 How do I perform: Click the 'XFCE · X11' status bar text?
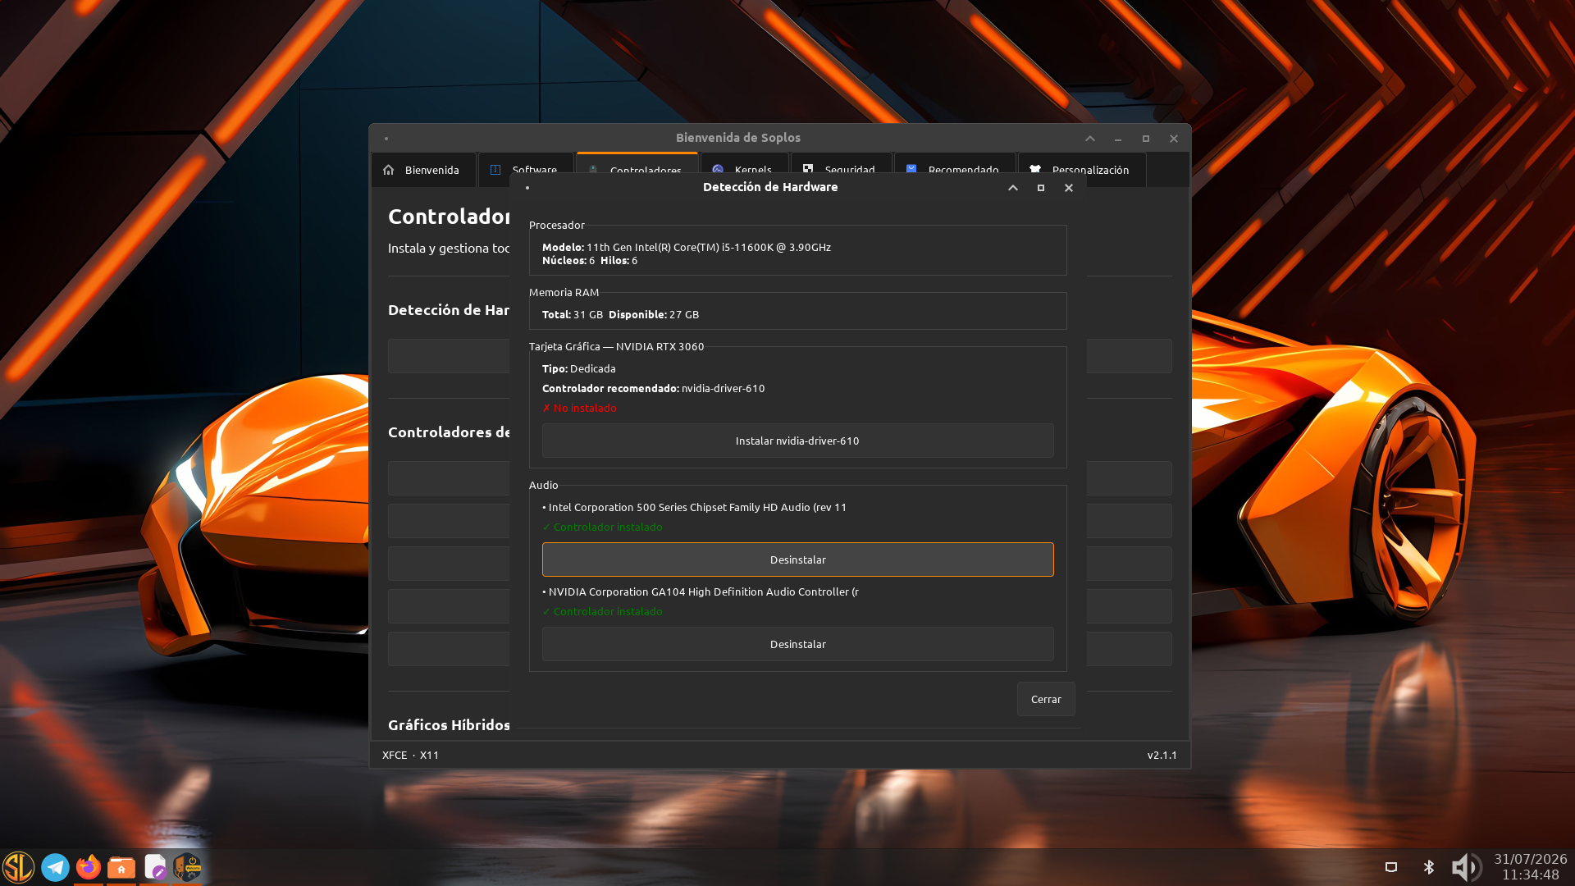coord(410,756)
